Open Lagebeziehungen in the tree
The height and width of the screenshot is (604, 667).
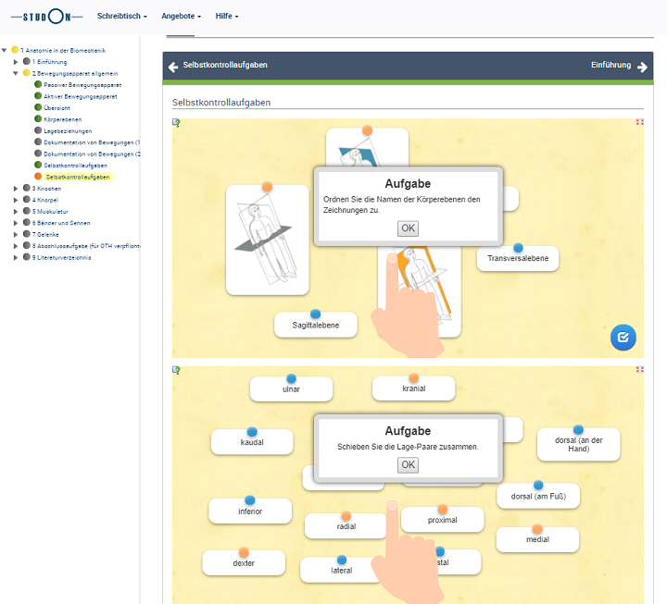[x=69, y=130]
